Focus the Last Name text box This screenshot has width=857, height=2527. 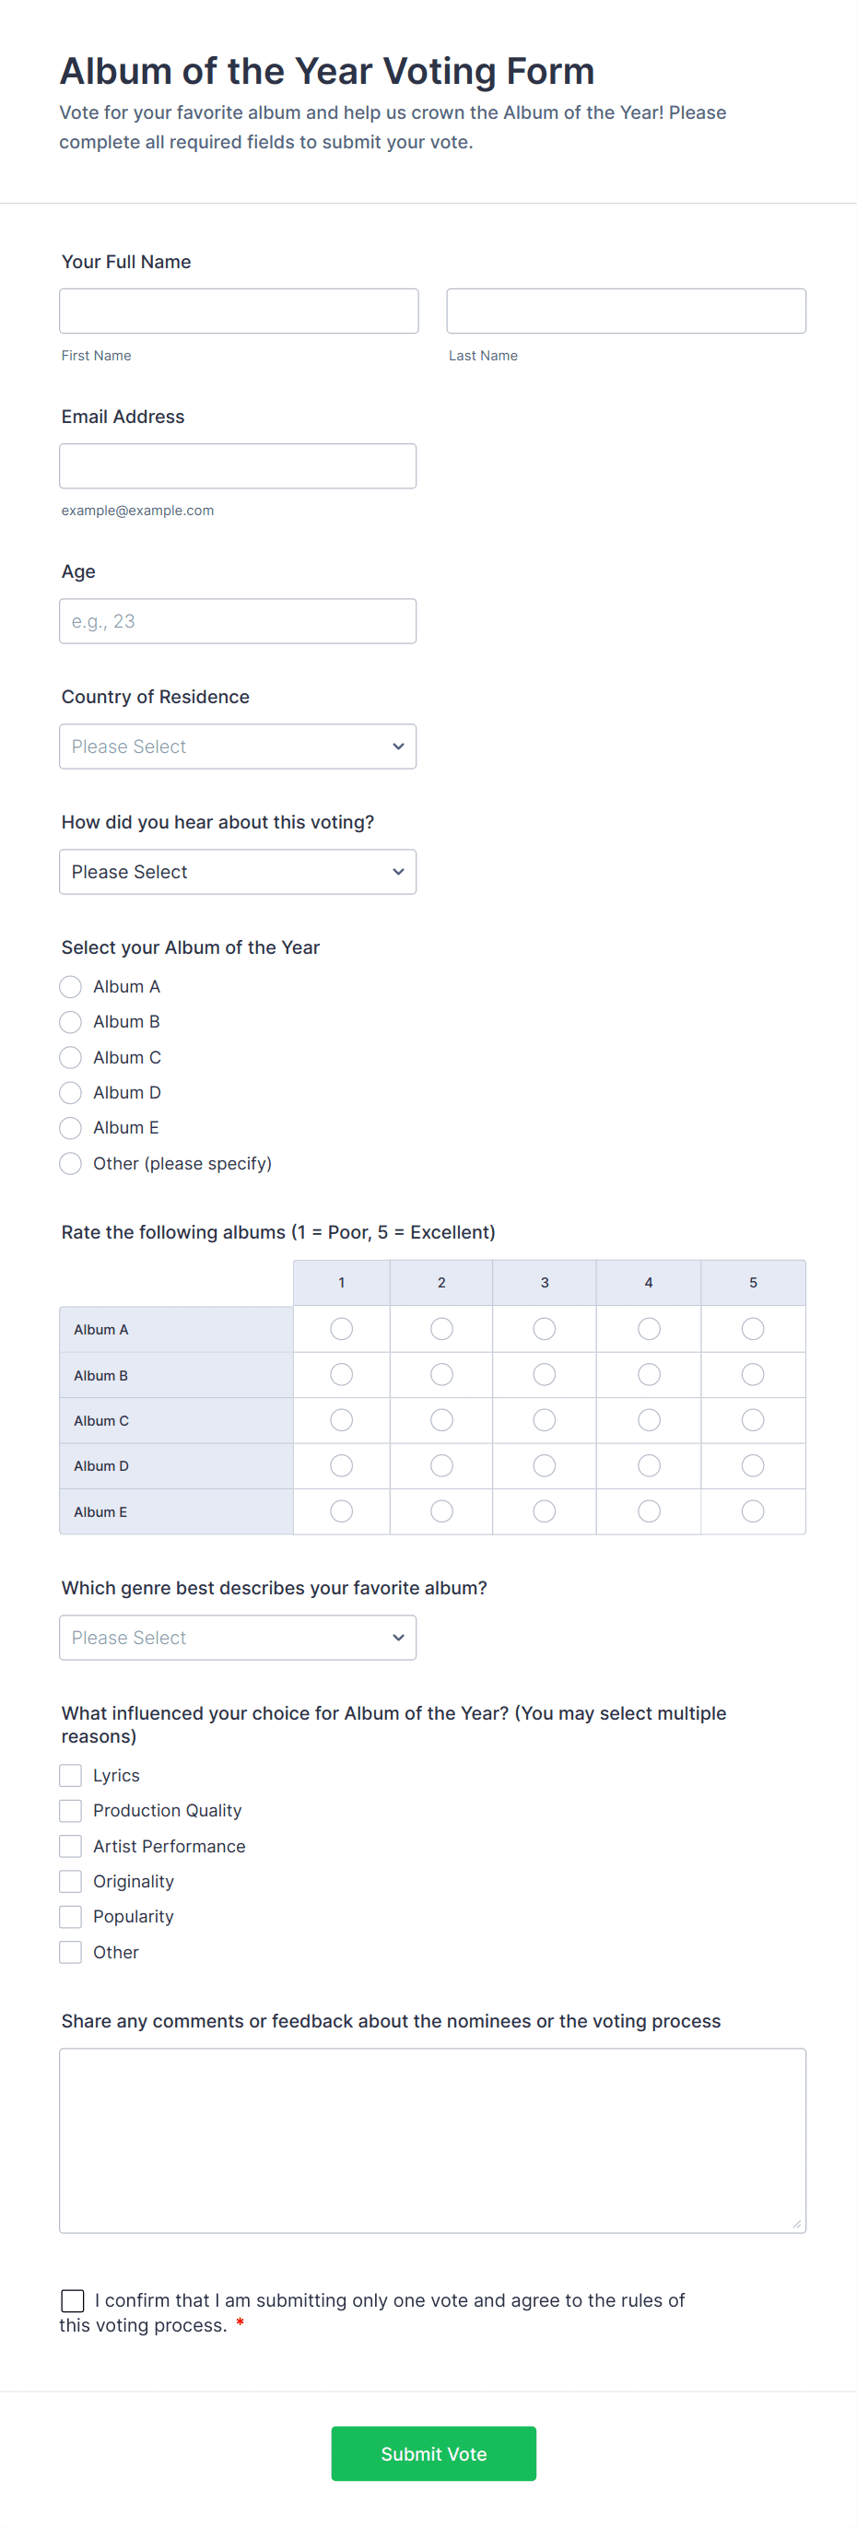(x=626, y=311)
